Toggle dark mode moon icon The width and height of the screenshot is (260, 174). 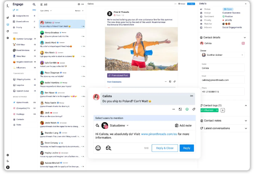[8, 161]
